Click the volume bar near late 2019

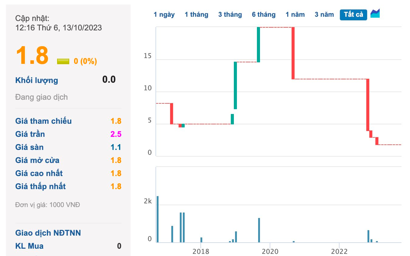coord(259,230)
